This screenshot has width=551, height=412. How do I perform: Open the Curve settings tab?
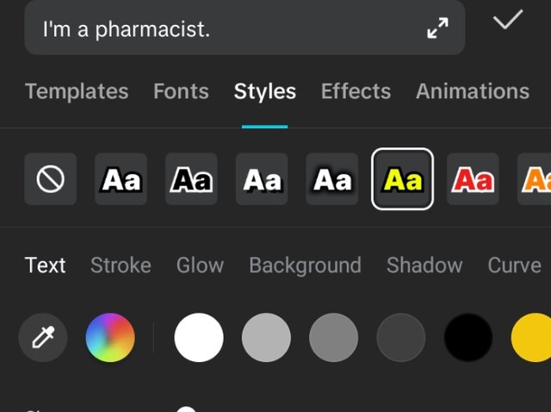pos(515,265)
